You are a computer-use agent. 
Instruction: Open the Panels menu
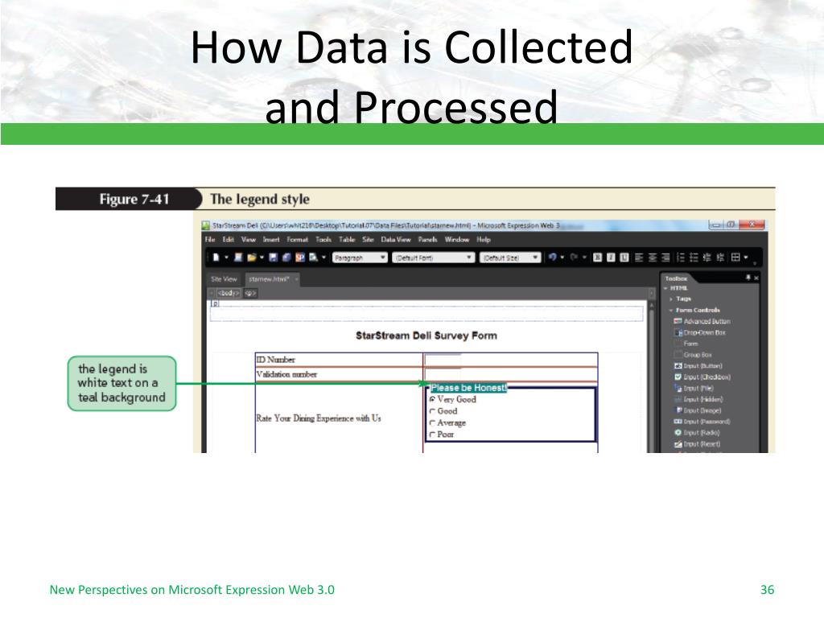[428, 240]
